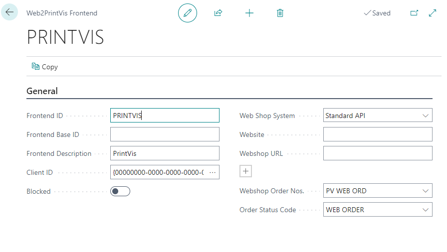Open the Webshop Order Nos. dropdown
Viewport: 447px width, 252px height.
(x=426, y=191)
